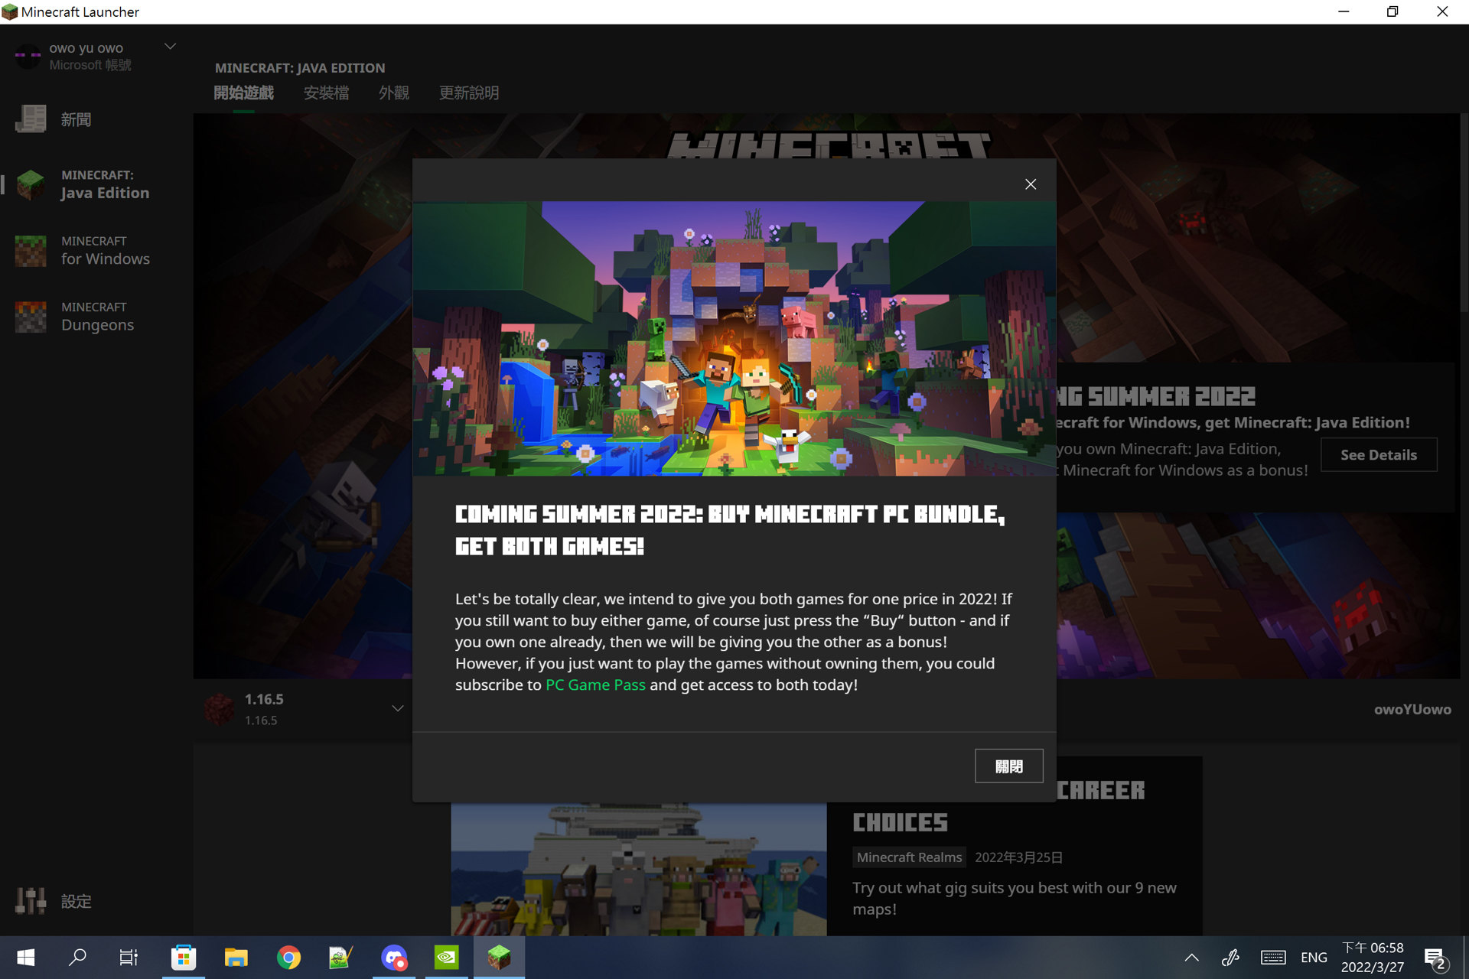
Task: Expand the 1.16.5 version selector chevron
Action: tap(398, 708)
